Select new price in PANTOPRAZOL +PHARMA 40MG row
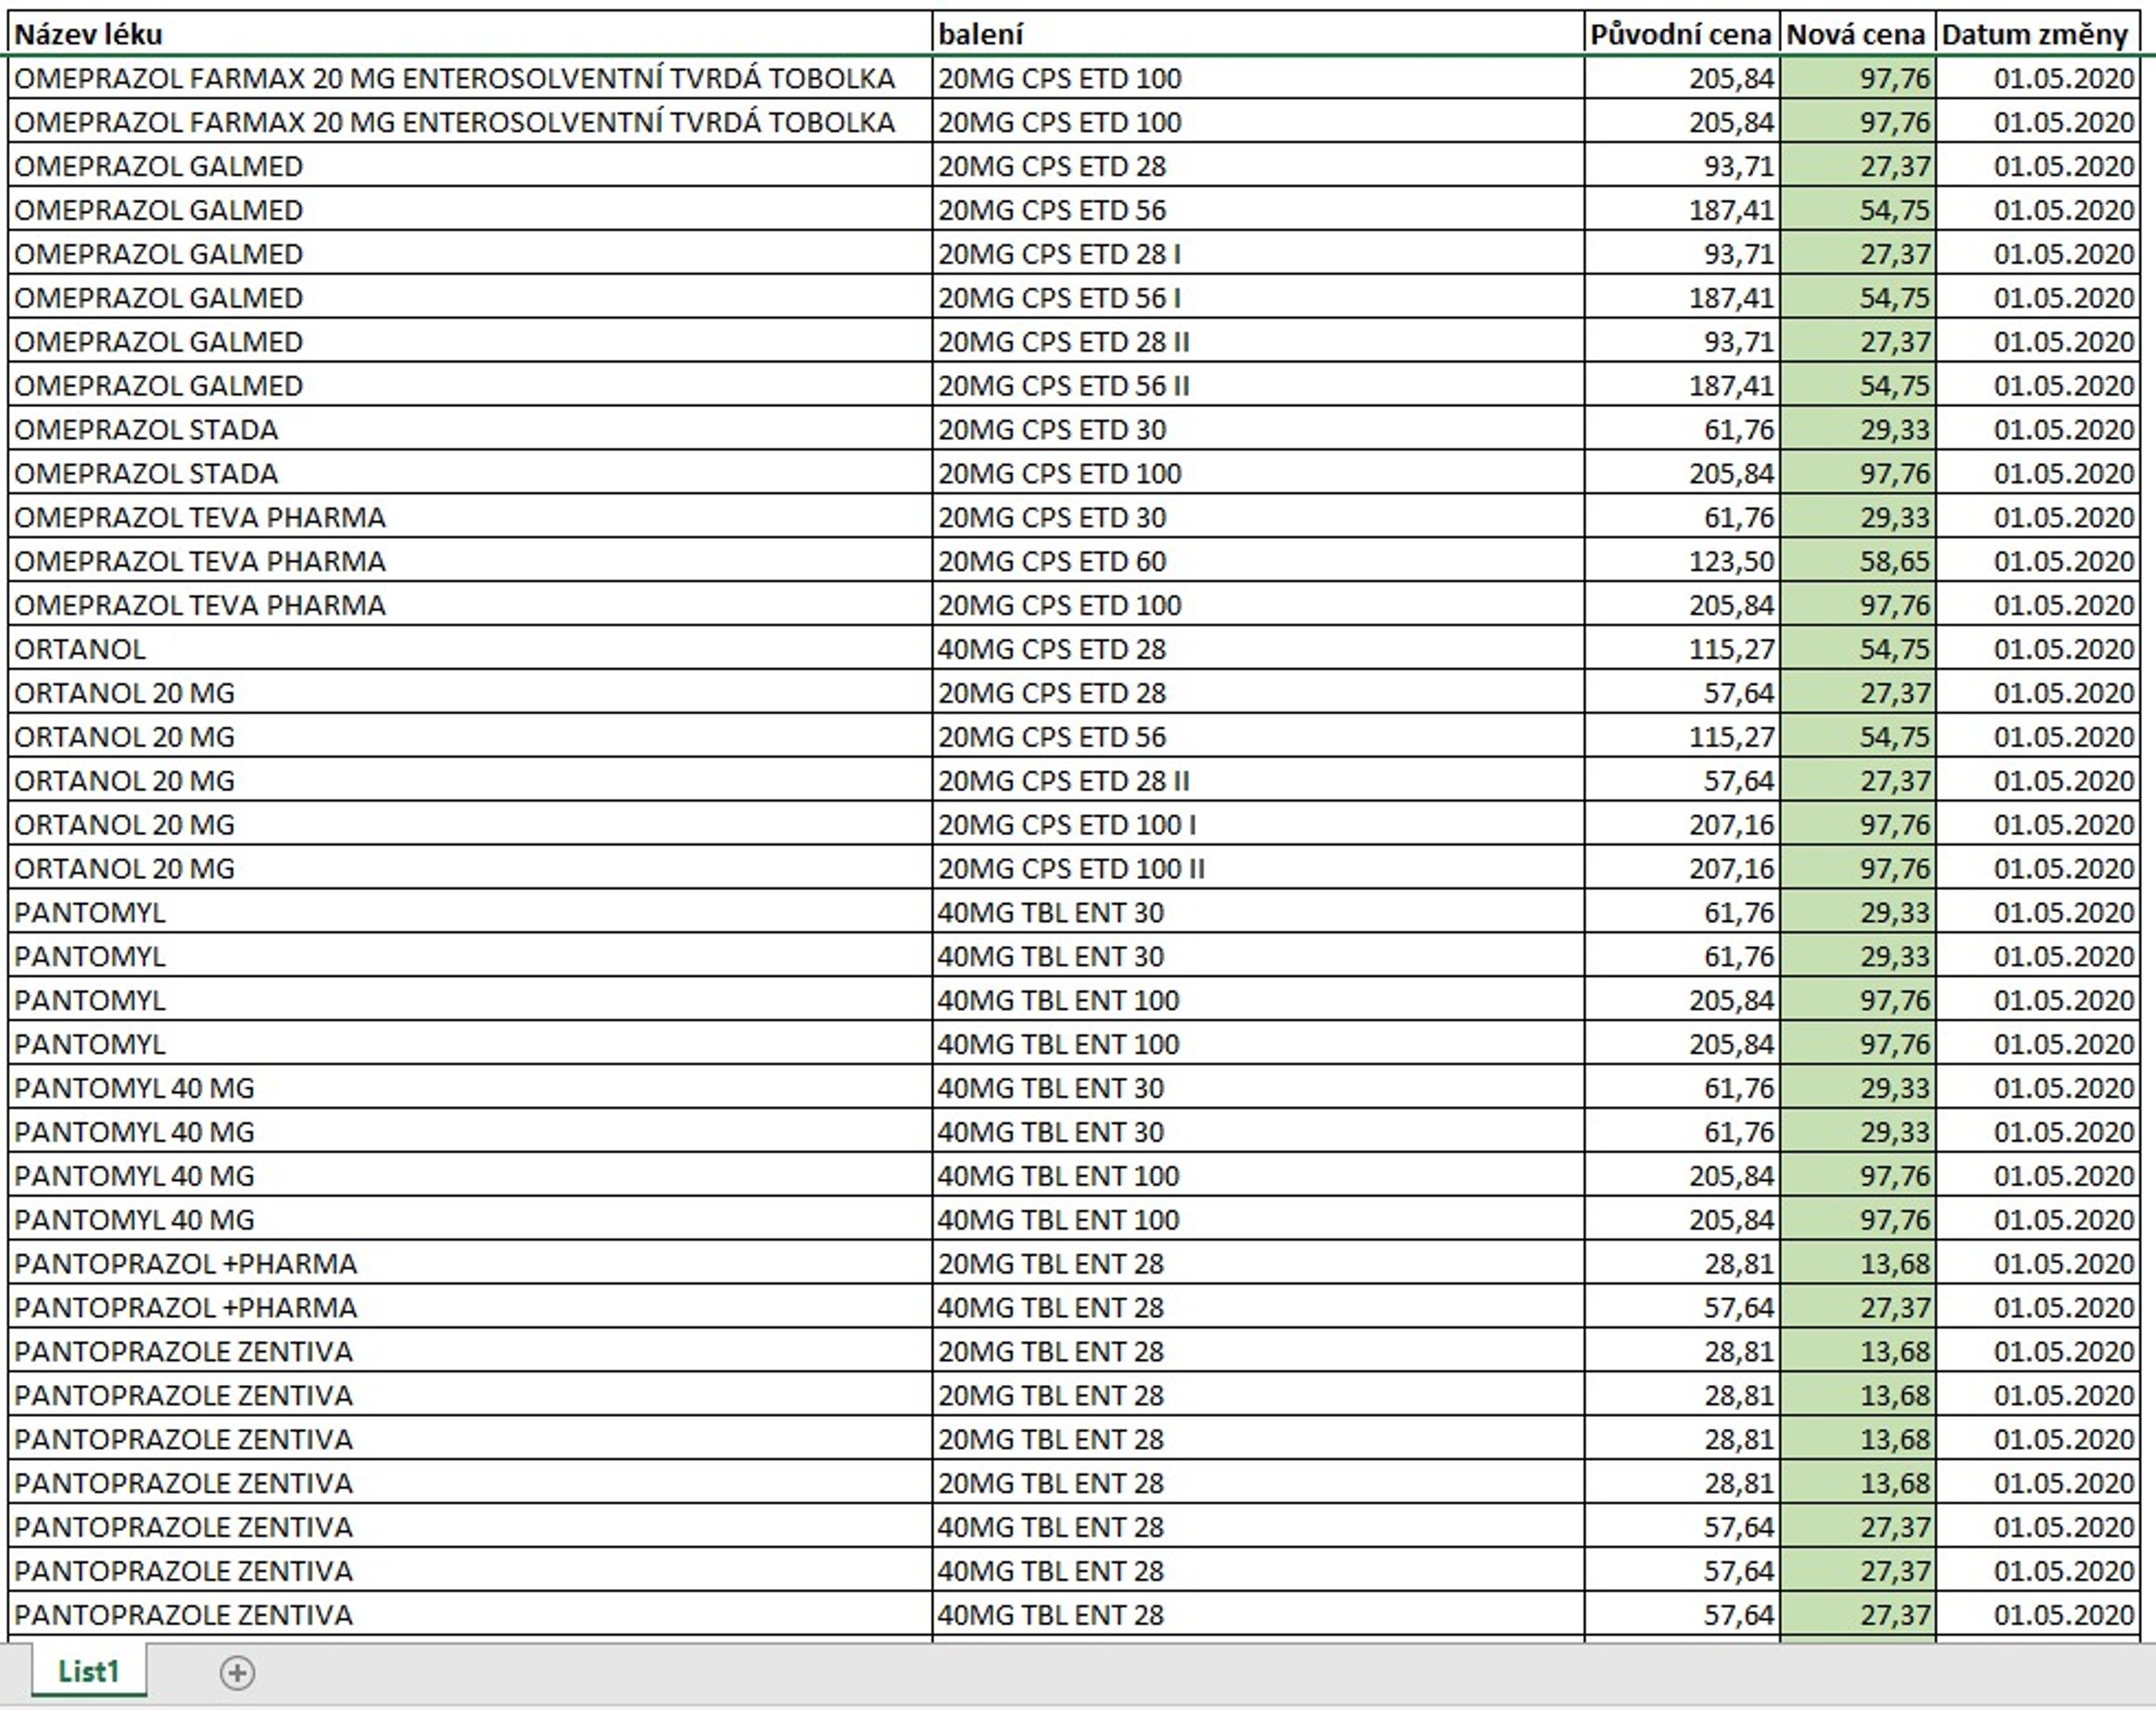 pos(1858,1308)
